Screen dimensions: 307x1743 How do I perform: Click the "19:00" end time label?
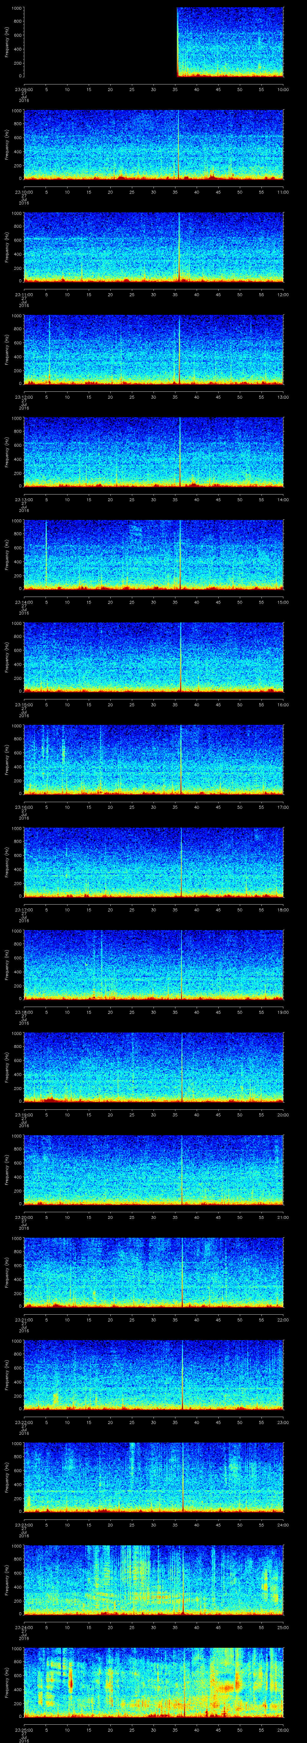283,1012
